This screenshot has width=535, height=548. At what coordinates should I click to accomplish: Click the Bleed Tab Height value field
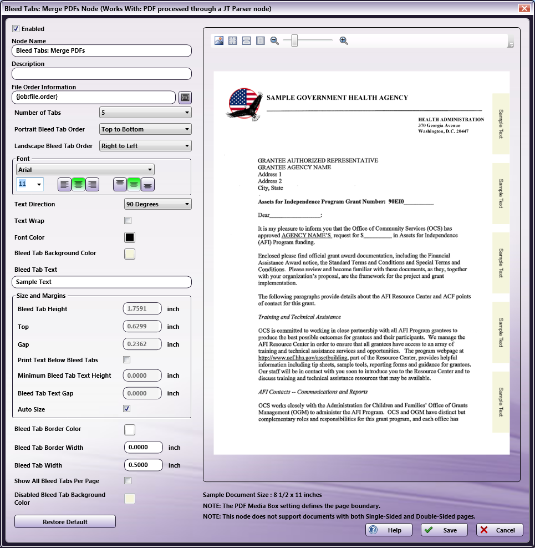tap(142, 308)
